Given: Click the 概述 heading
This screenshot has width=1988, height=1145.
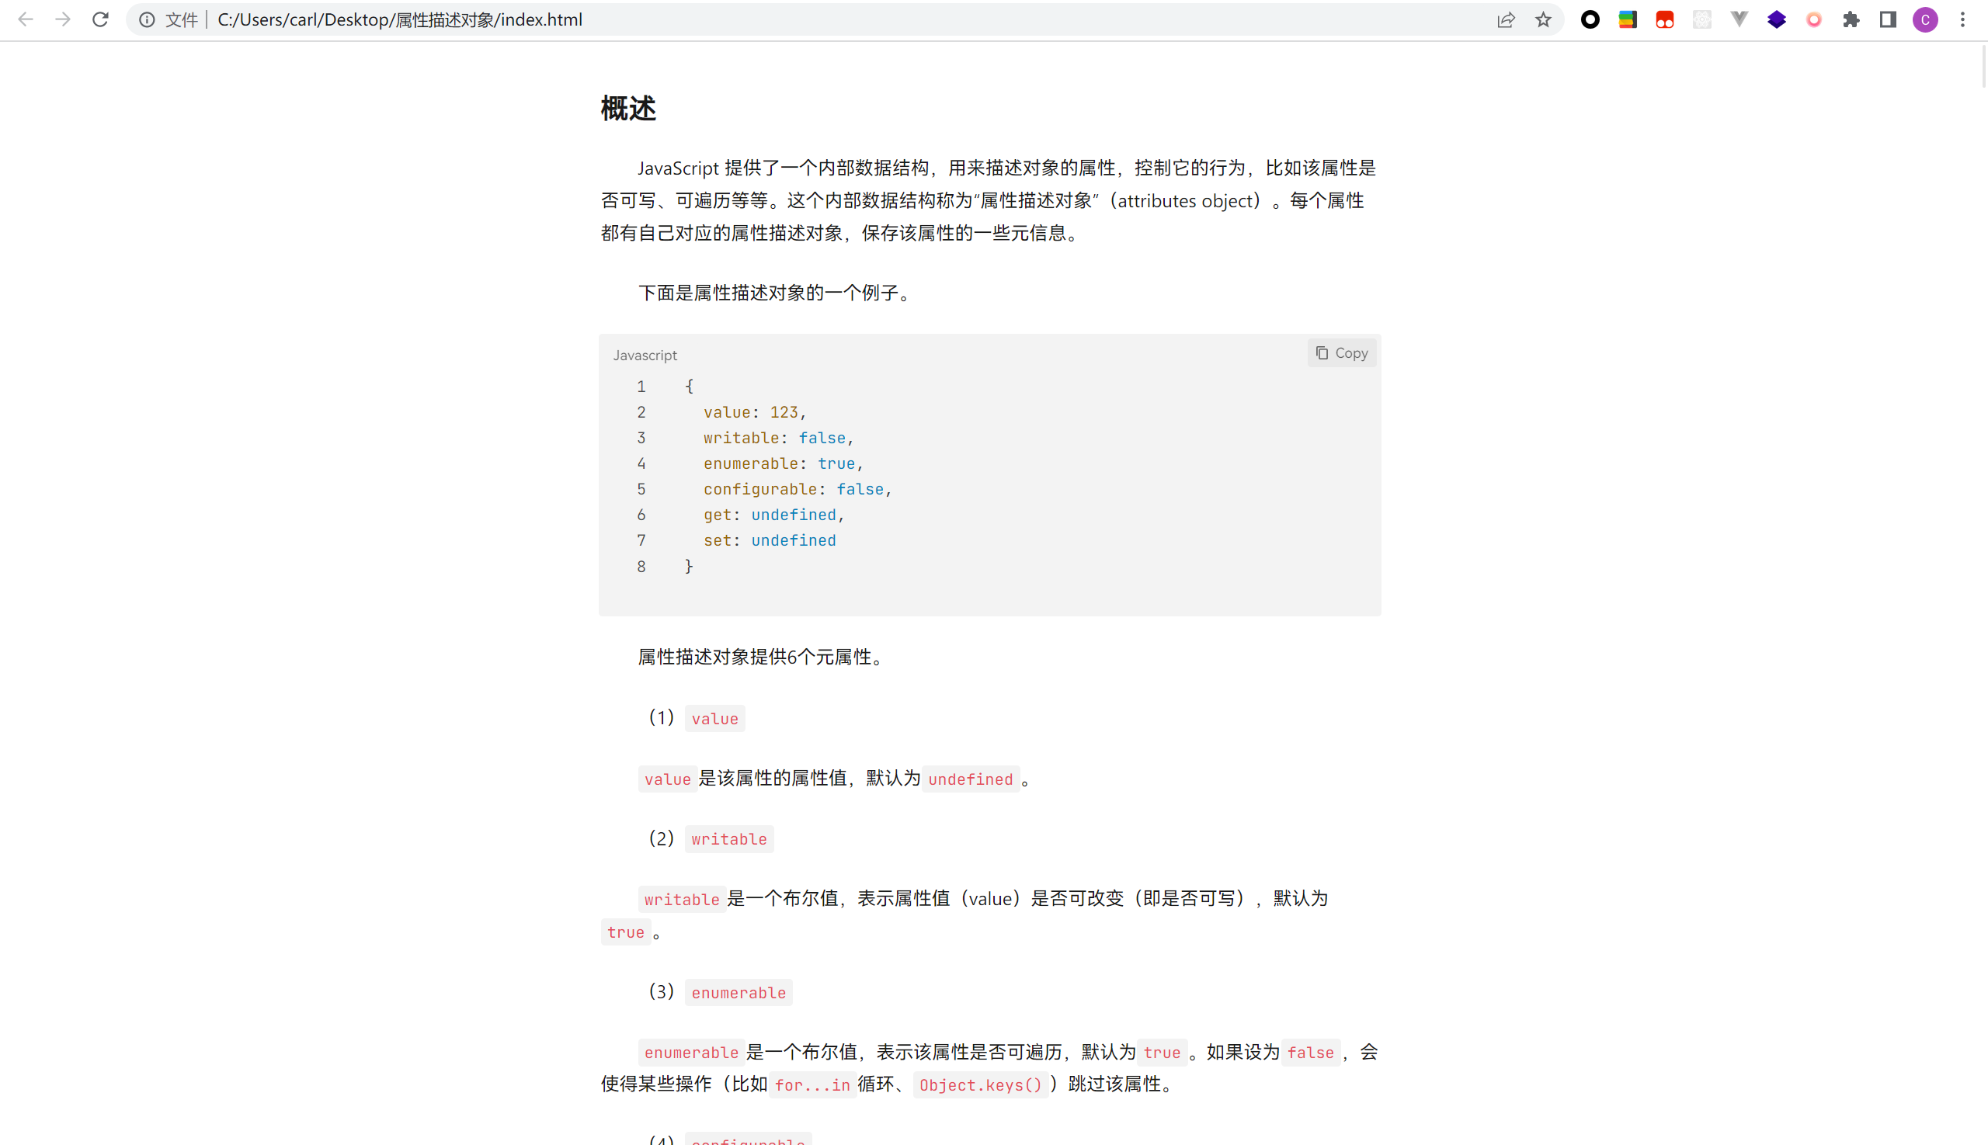Looking at the screenshot, I should pyautogui.click(x=627, y=109).
